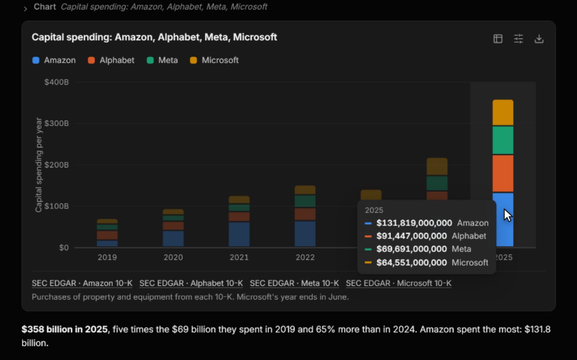Click the italic chart caption next to Chart

(x=164, y=7)
